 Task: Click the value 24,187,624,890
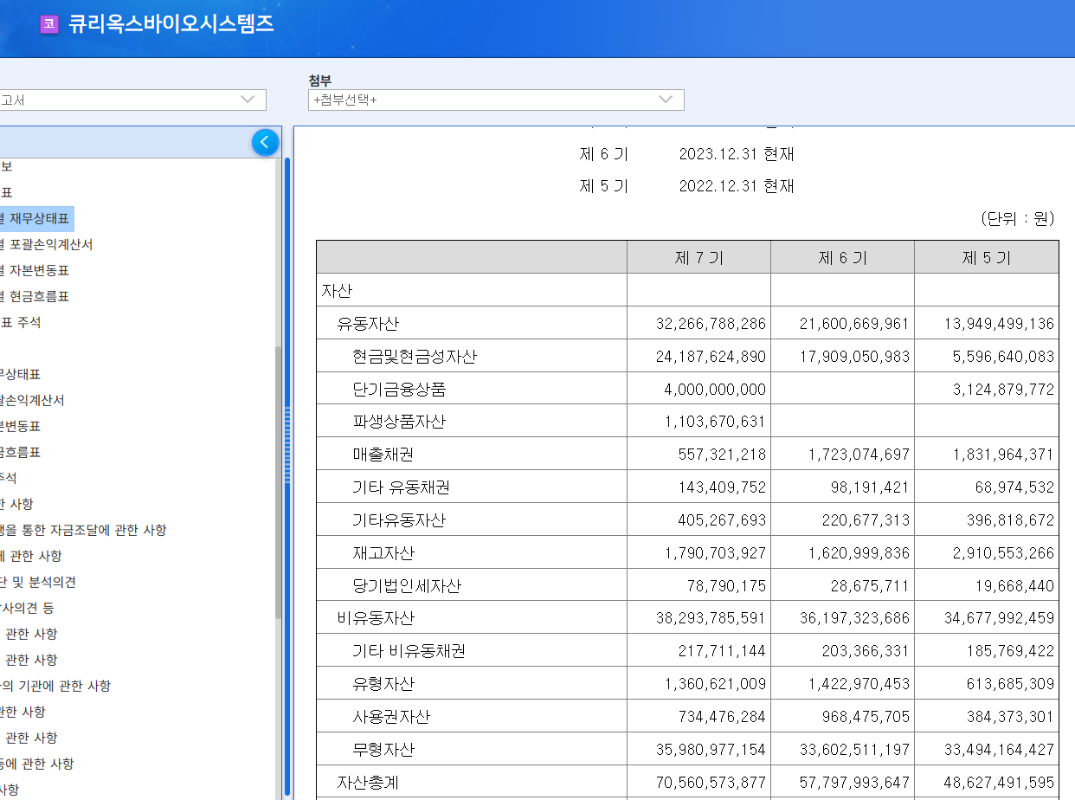(711, 357)
